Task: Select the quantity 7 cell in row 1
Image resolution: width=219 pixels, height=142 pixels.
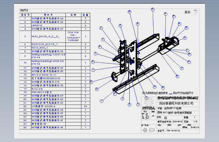Action: click(85, 18)
